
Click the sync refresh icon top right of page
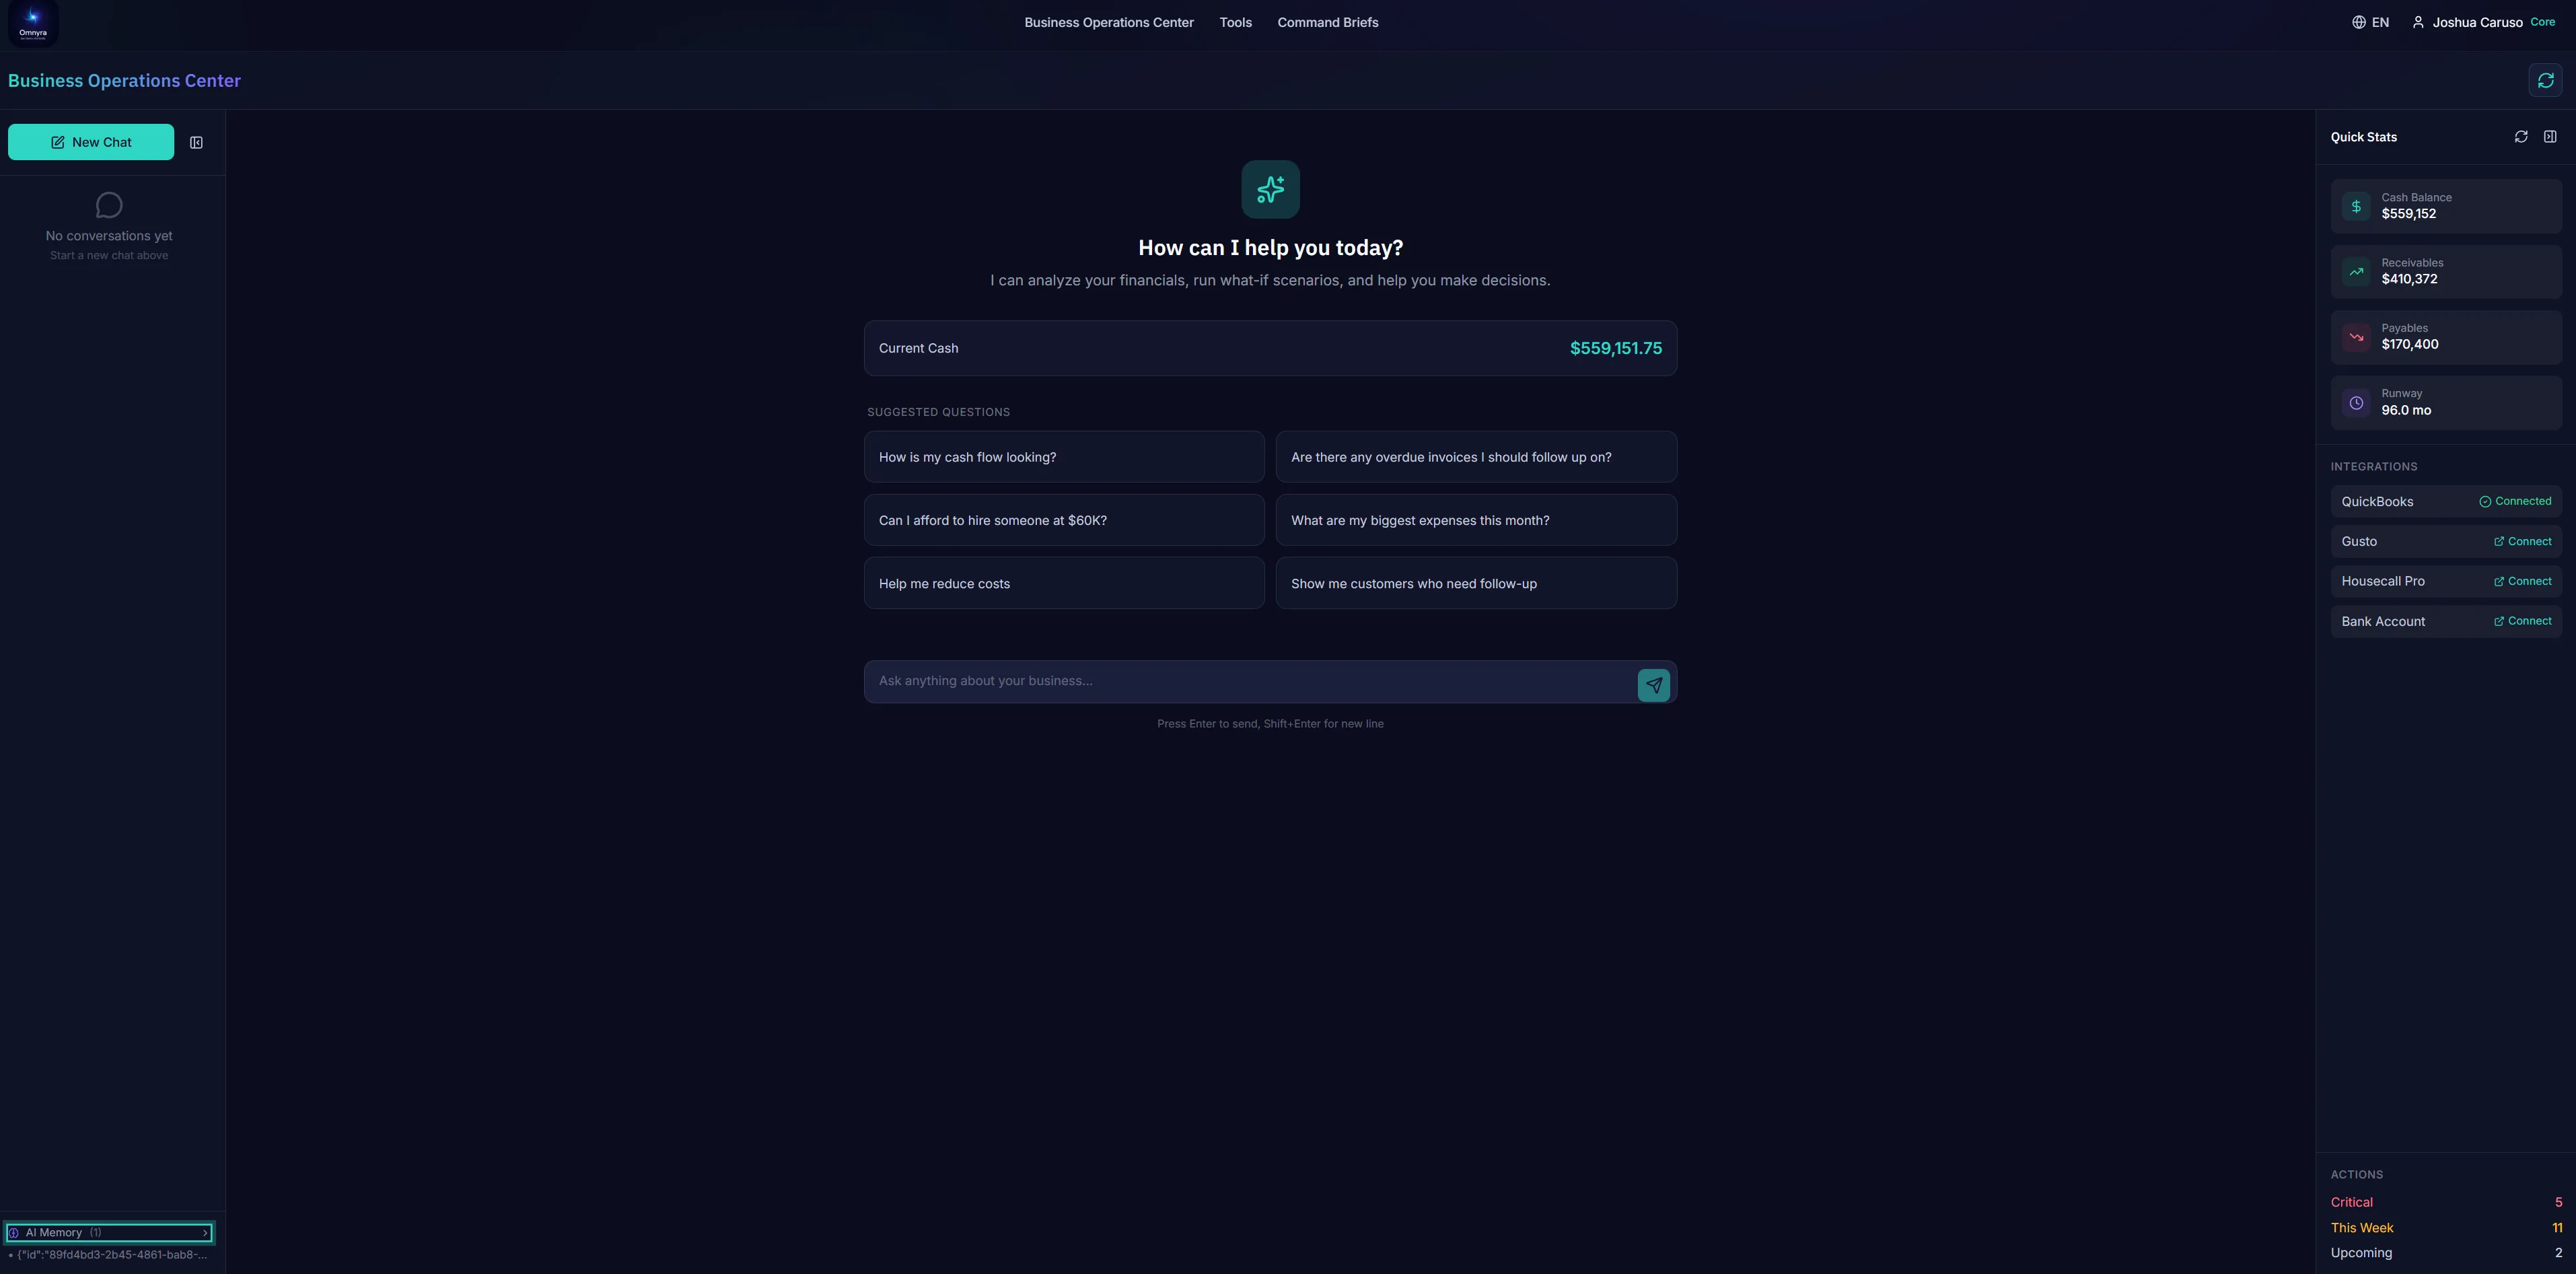pyautogui.click(x=2546, y=79)
